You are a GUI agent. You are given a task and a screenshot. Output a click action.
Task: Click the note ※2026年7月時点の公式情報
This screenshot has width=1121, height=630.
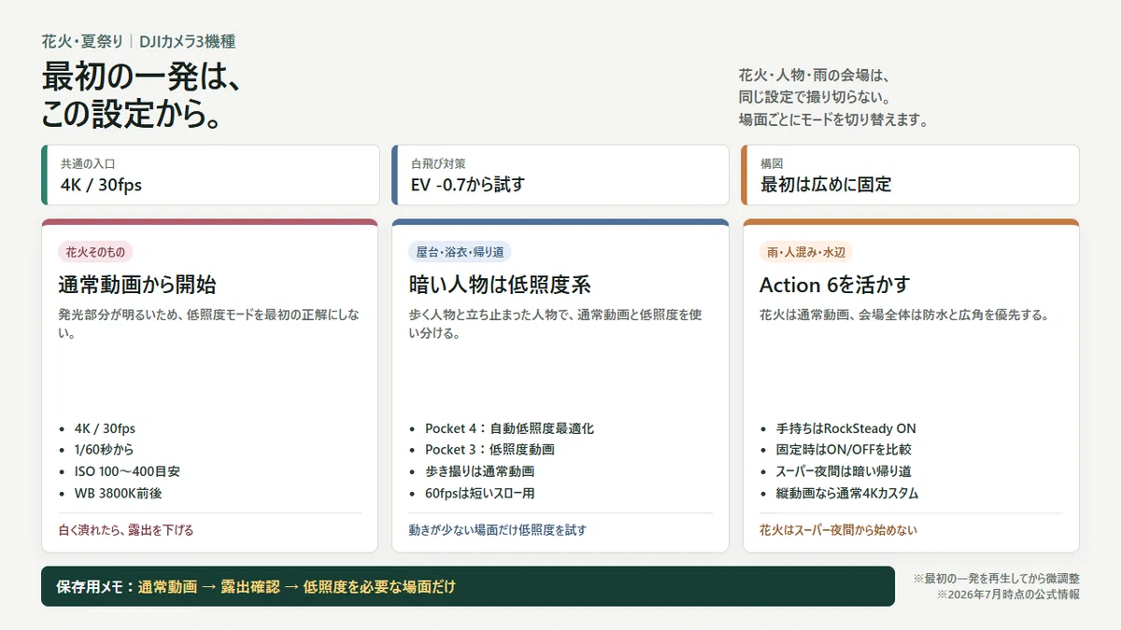point(1008,595)
